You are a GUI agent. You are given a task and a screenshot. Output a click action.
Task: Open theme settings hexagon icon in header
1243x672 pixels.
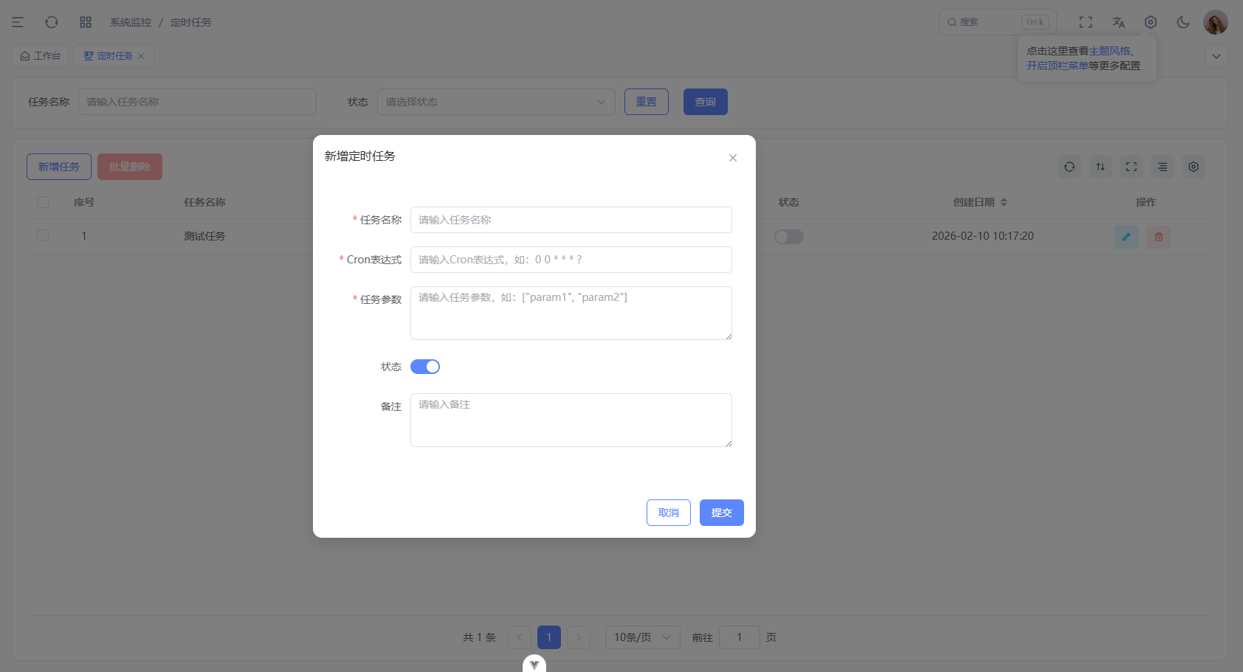coord(1151,22)
